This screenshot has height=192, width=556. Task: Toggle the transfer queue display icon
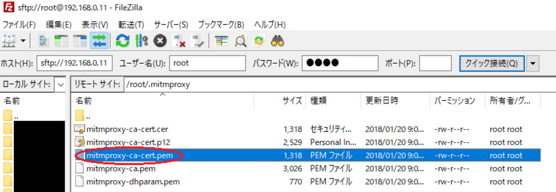[99, 41]
